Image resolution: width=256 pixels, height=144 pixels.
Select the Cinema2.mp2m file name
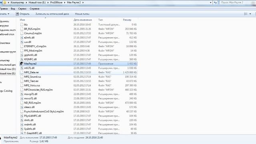[33, 33]
